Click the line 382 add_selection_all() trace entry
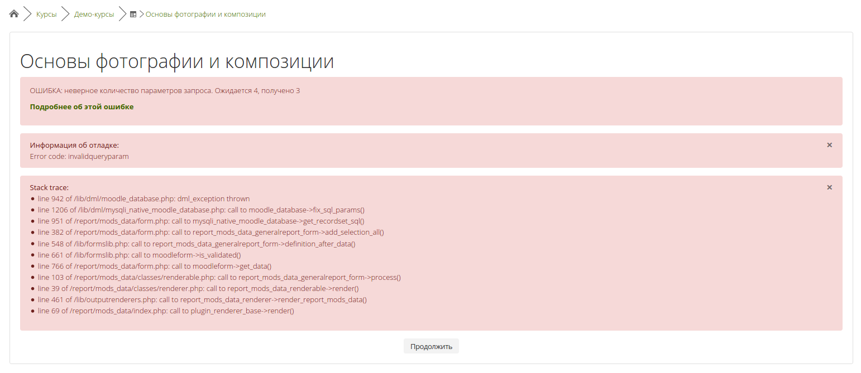The height and width of the screenshot is (373, 861). coord(211,232)
